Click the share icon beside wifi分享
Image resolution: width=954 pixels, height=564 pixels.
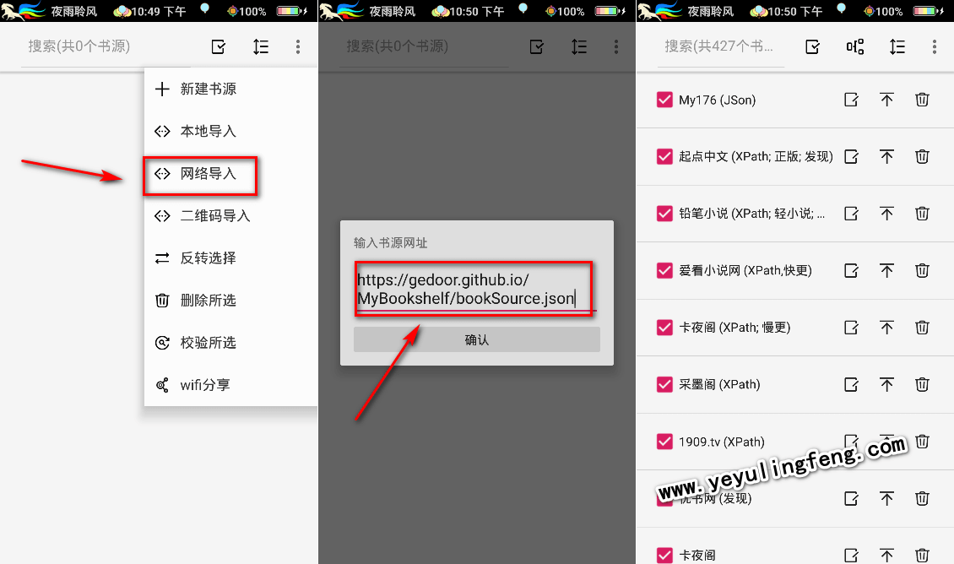(162, 385)
